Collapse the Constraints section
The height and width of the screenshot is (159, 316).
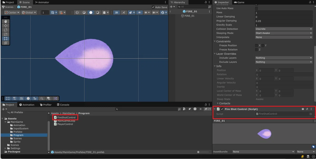pyautogui.click(x=215, y=41)
